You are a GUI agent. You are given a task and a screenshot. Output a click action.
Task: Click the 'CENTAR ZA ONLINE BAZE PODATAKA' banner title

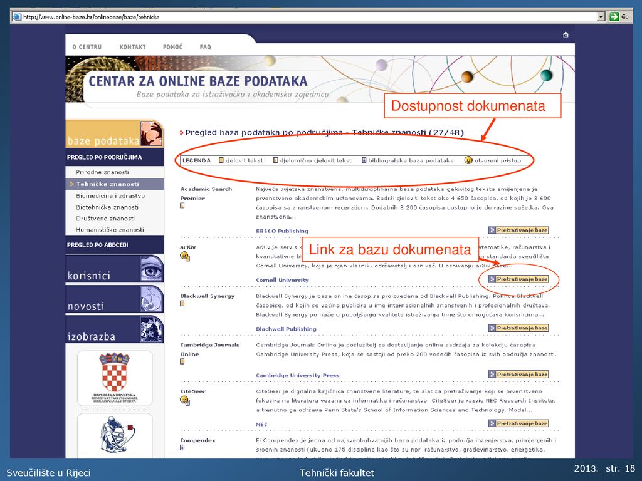tap(198, 81)
